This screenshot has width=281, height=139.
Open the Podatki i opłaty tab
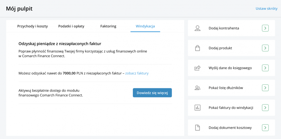click(x=71, y=26)
